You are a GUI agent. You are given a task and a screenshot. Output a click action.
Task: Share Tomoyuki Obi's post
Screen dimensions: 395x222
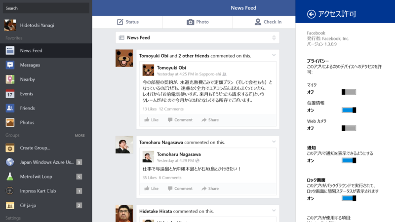point(210,120)
